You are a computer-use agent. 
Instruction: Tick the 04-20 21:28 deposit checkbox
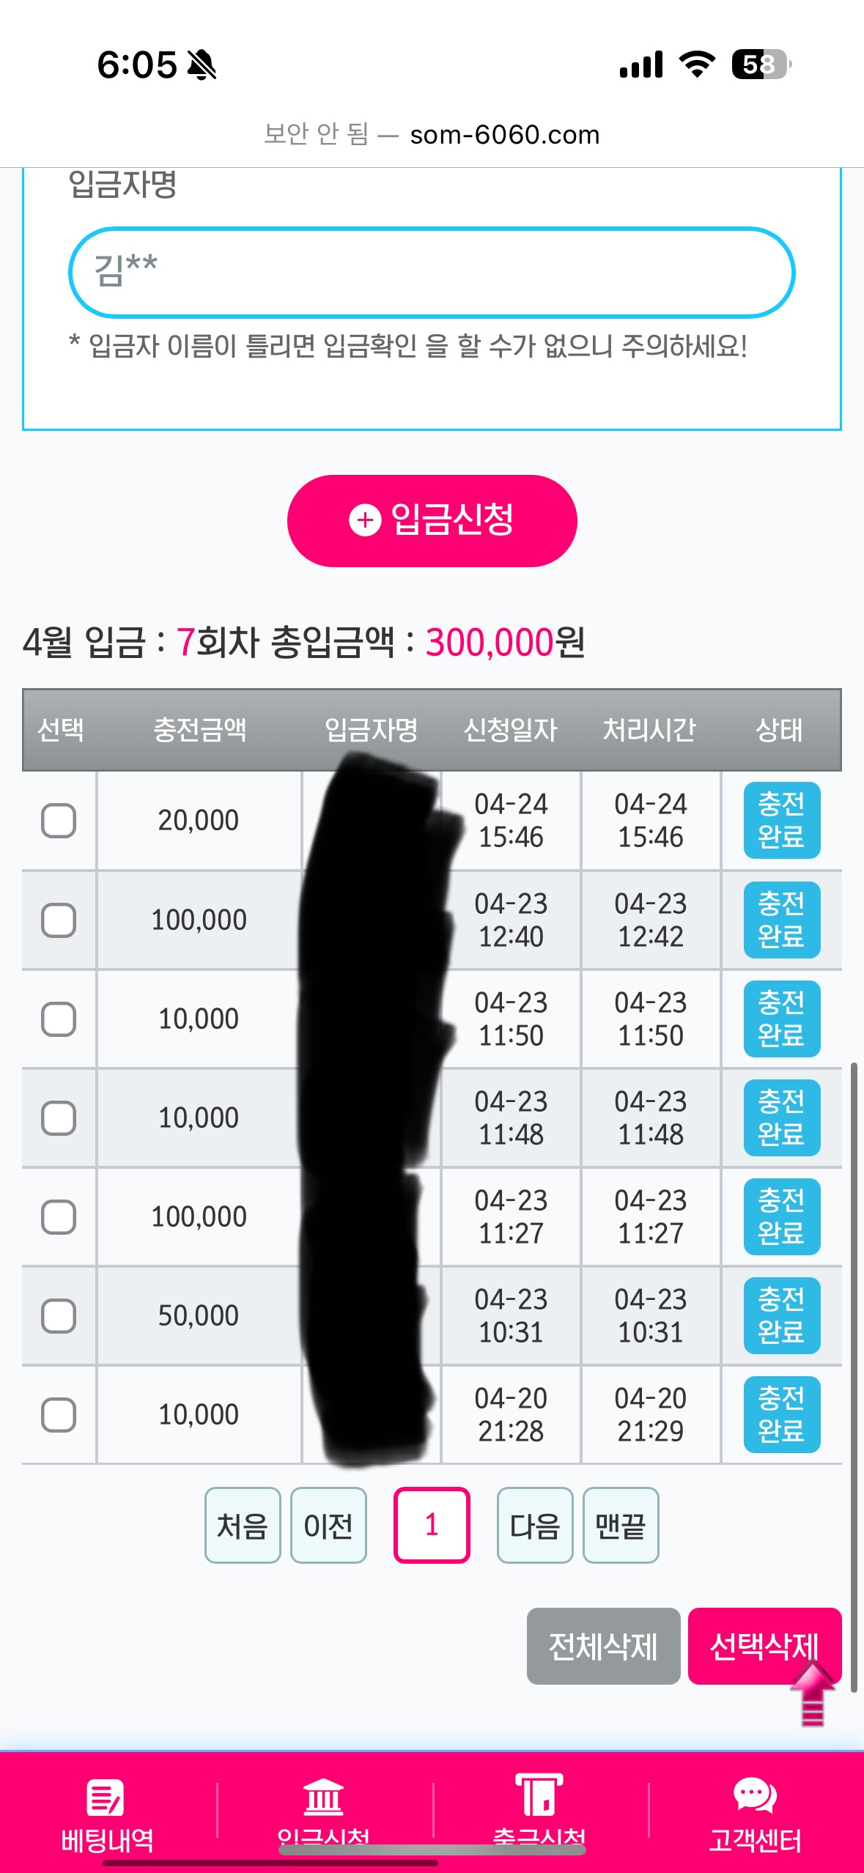click(59, 1415)
